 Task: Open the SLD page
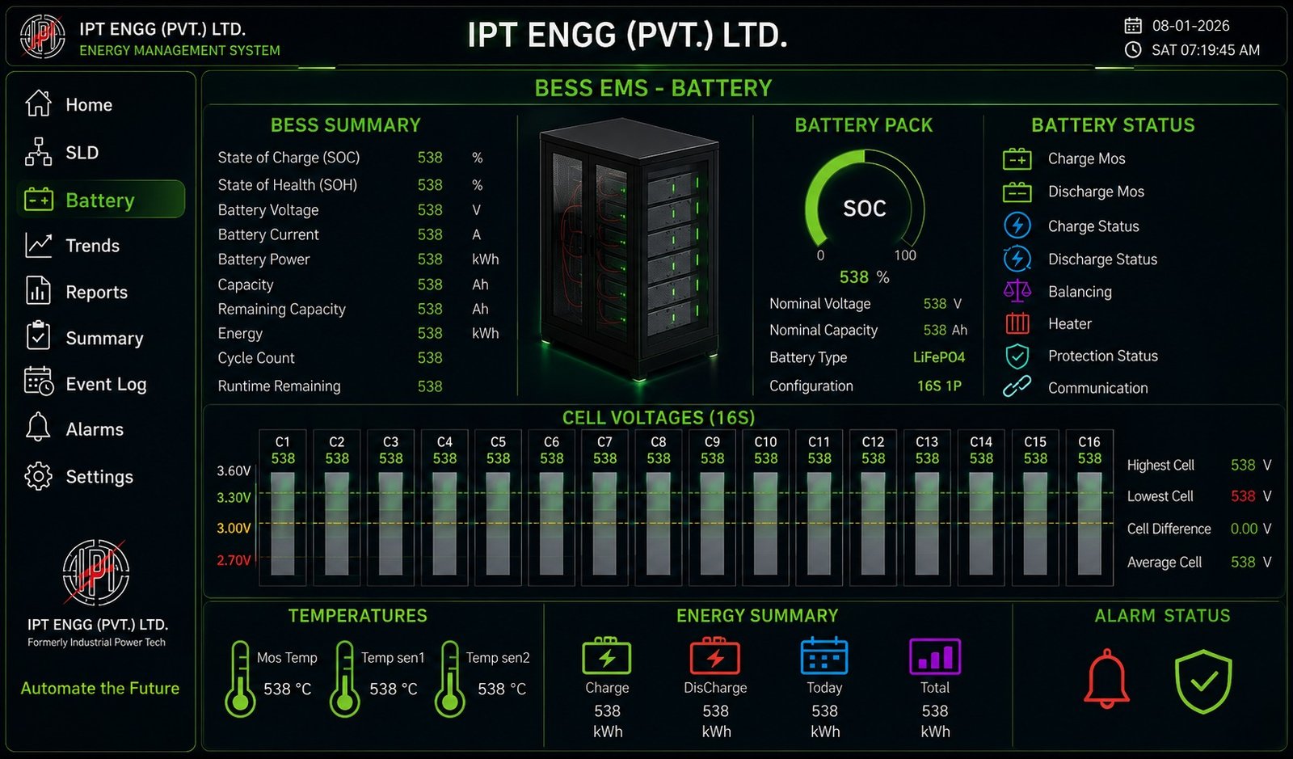tap(101, 152)
